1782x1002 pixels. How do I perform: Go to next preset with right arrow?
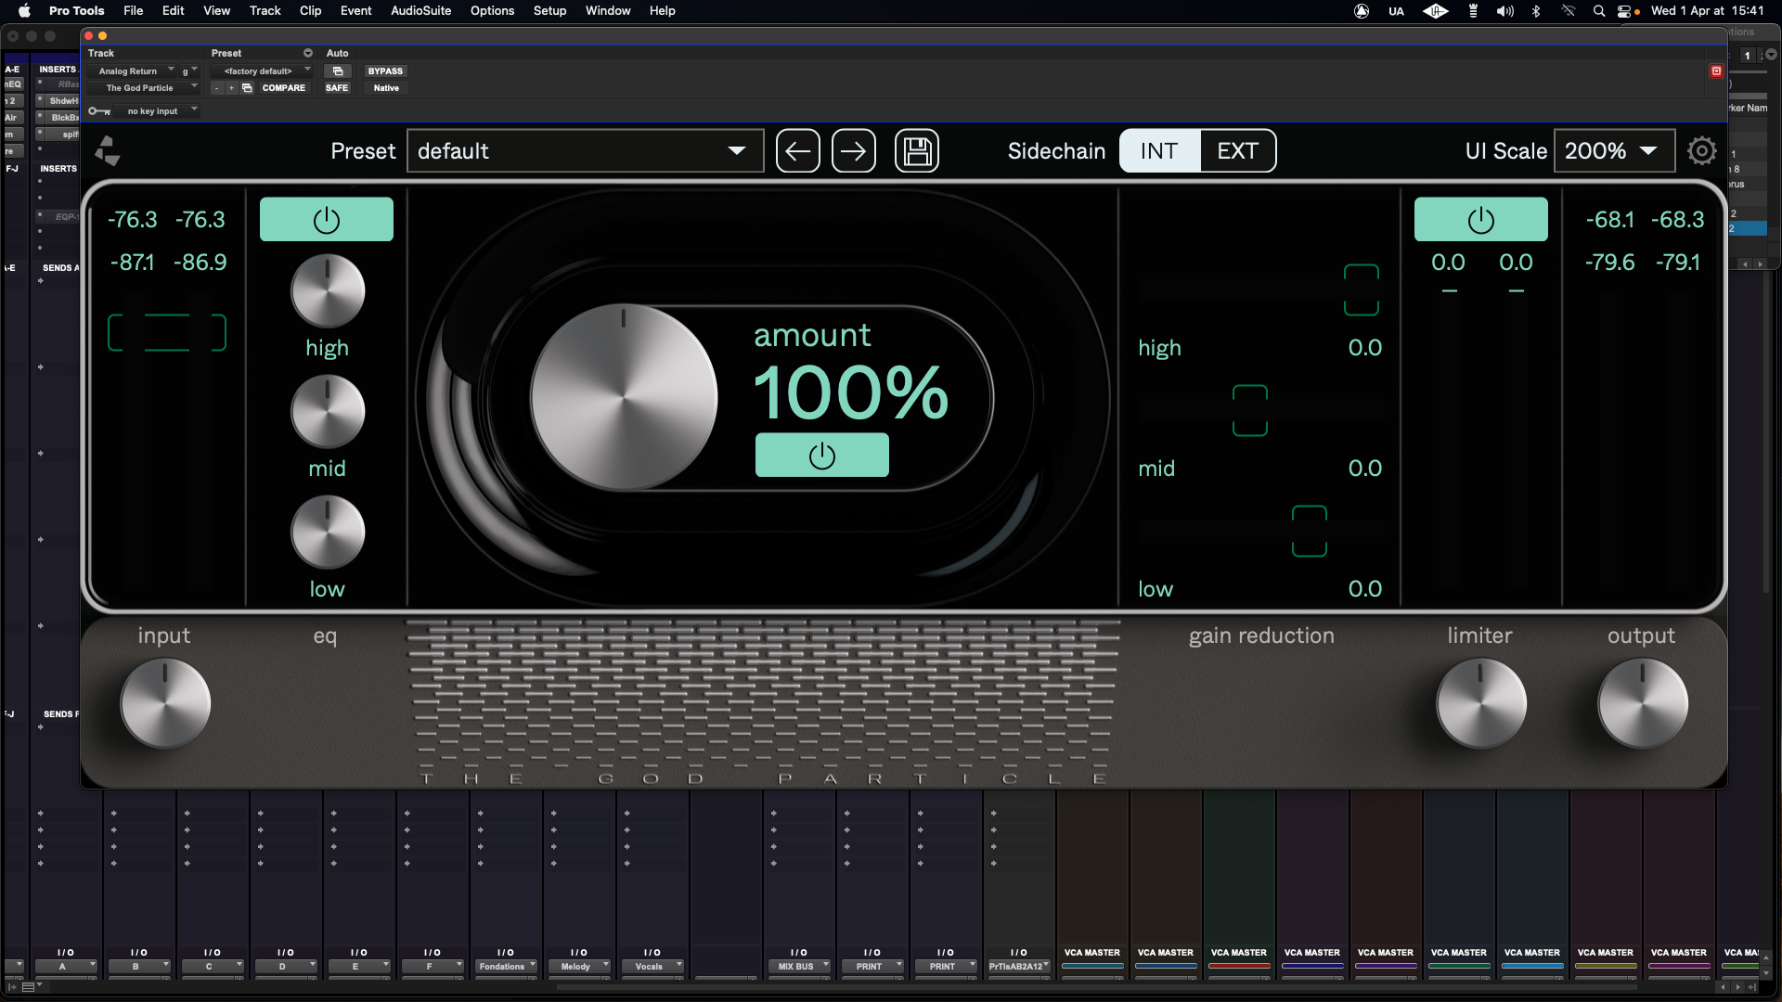[854, 150]
